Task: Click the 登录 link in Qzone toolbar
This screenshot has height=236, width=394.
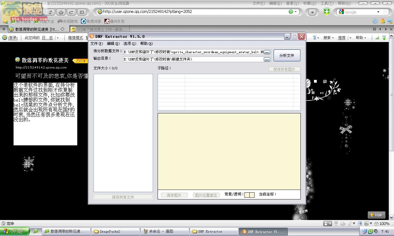Action: click(x=13, y=37)
